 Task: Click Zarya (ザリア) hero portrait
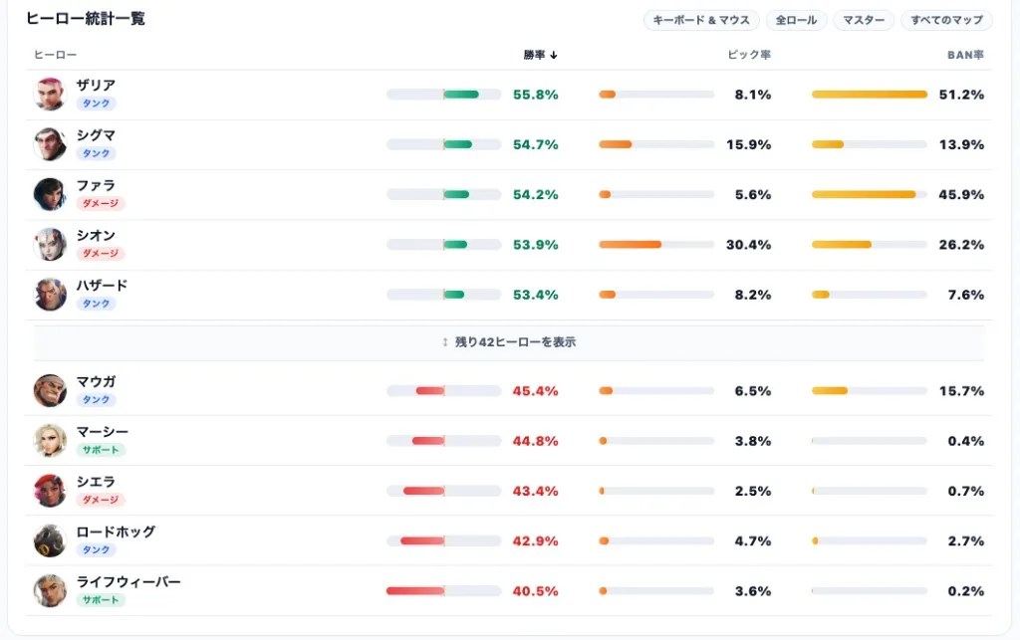tap(50, 95)
